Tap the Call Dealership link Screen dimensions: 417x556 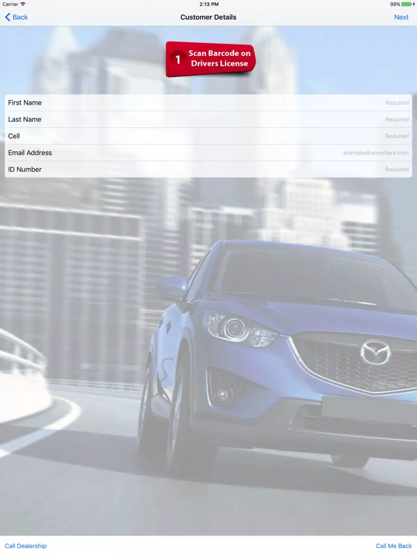click(25, 546)
